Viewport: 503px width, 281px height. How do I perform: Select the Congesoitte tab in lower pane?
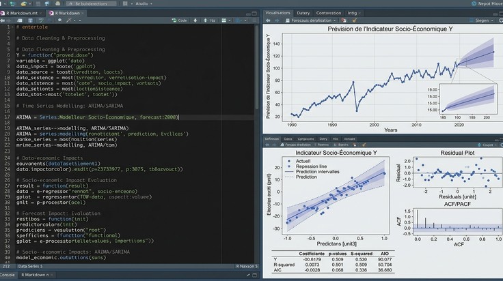(305, 139)
